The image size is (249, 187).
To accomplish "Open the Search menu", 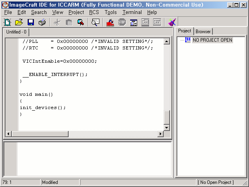I will tap(39, 12).
